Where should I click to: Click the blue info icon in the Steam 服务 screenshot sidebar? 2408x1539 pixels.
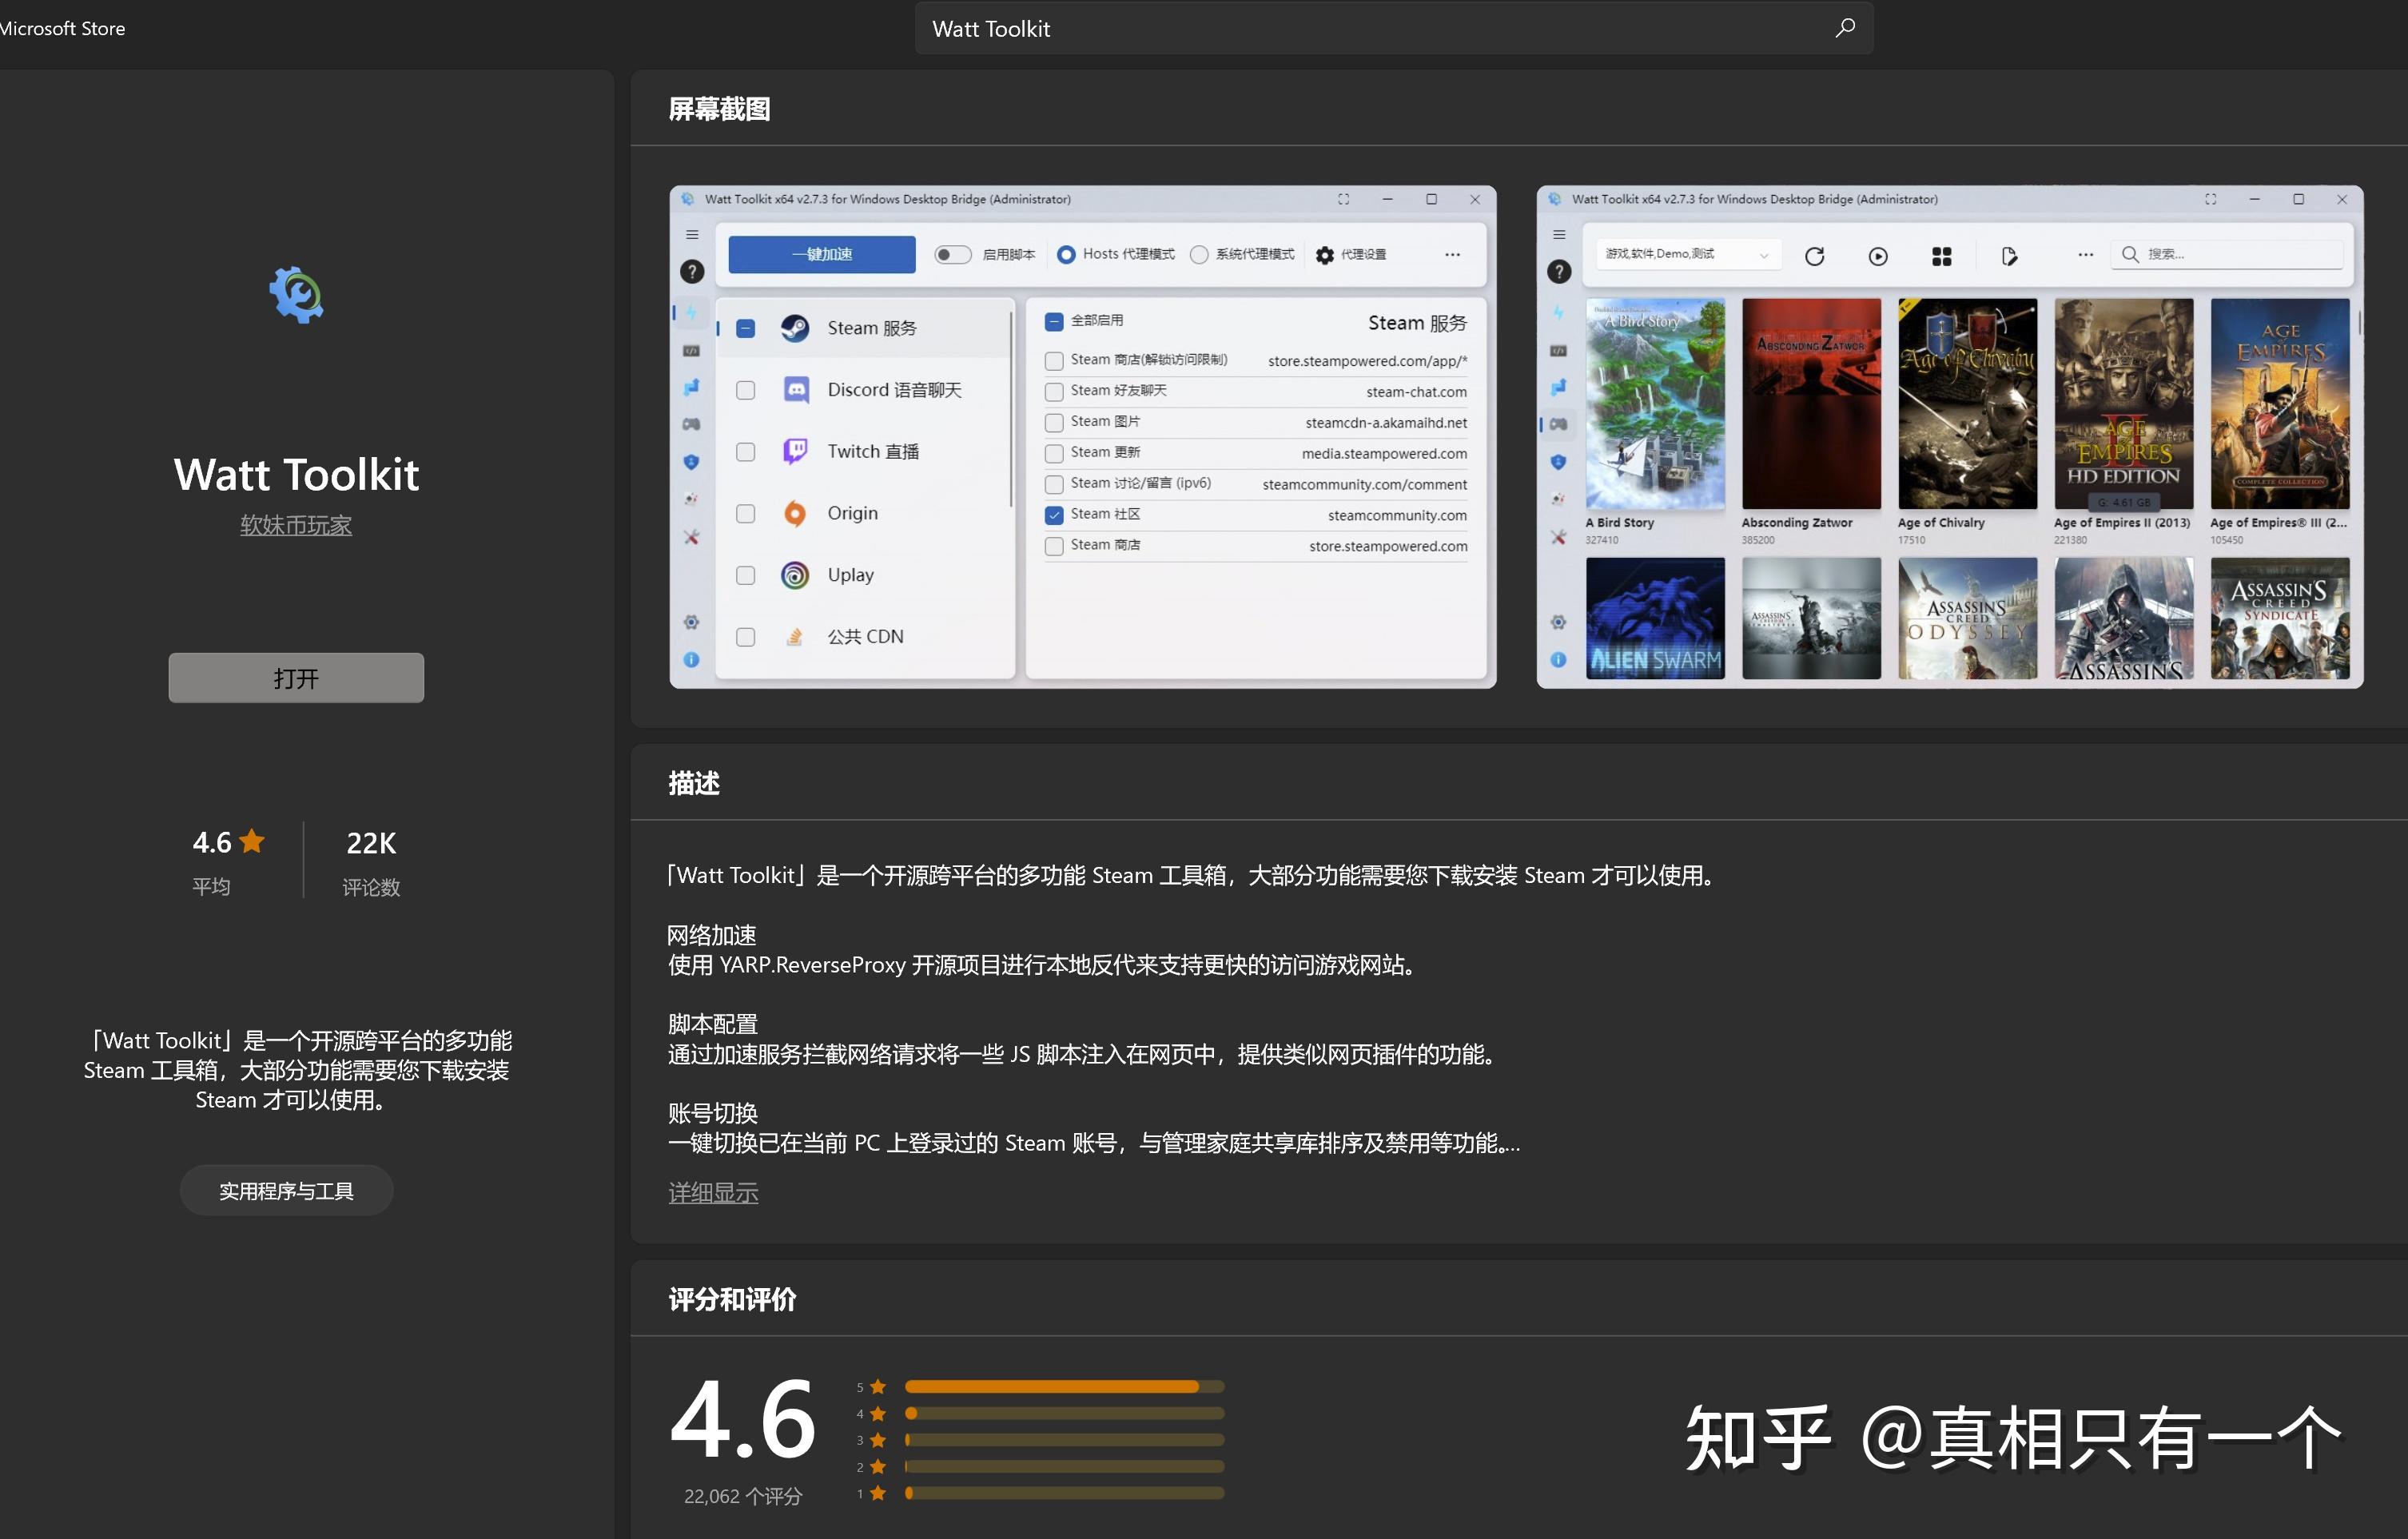pyautogui.click(x=691, y=660)
